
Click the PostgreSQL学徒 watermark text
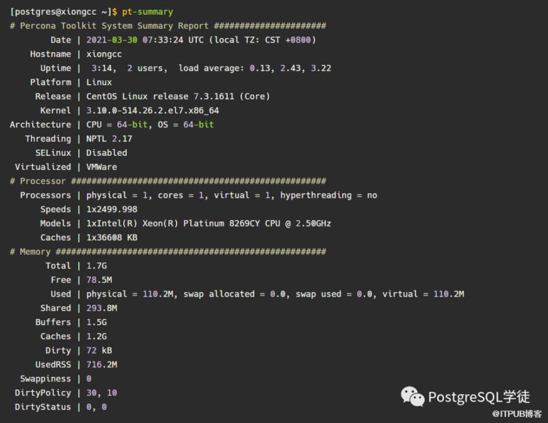(478, 397)
